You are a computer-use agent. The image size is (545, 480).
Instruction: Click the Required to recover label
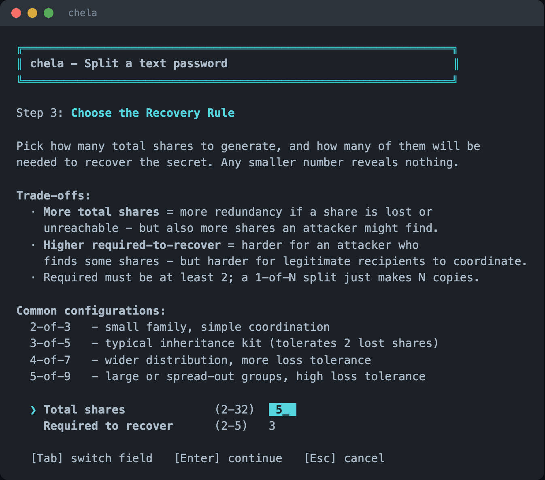[x=108, y=426]
